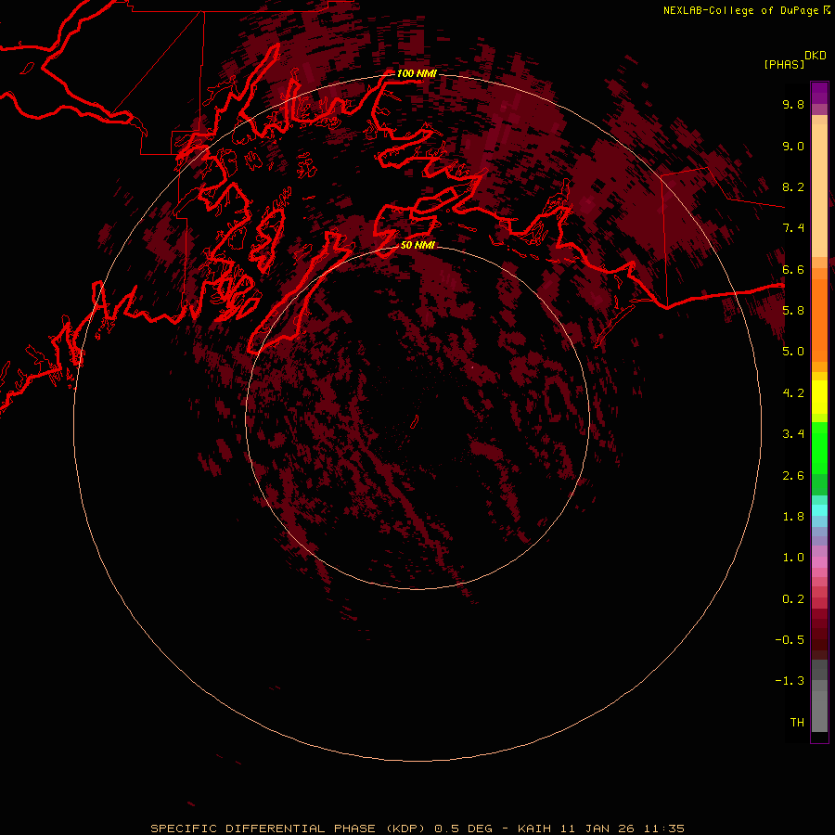Click the "TH" threshold label on the scale

point(797,723)
